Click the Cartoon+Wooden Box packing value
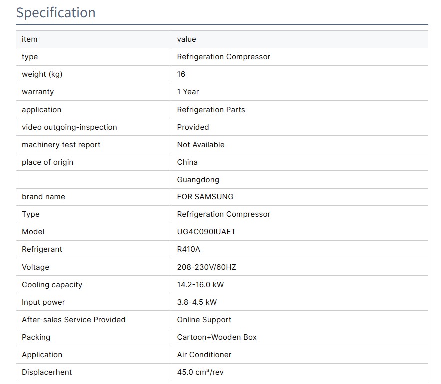Viewport: 441px width, 384px height. click(x=217, y=337)
